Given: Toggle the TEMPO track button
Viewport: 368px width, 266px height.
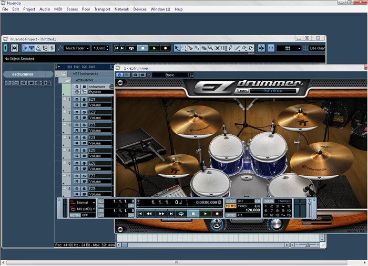Looking at the screenshot, I should tap(231, 206).
